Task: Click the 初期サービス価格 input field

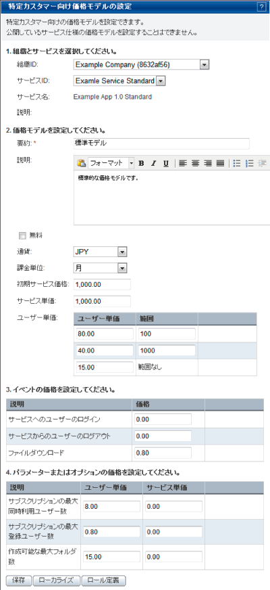Action: (102, 284)
